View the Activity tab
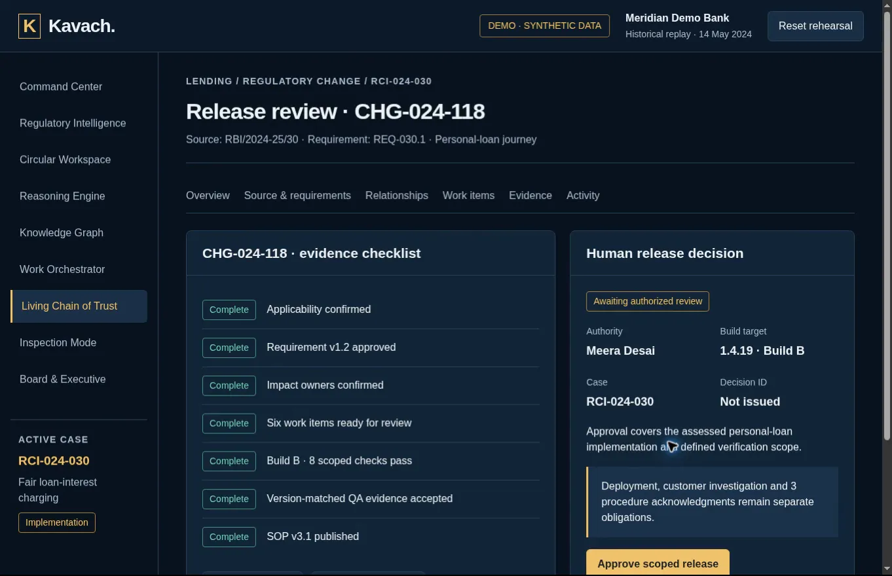The width and height of the screenshot is (892, 576). [x=583, y=196]
